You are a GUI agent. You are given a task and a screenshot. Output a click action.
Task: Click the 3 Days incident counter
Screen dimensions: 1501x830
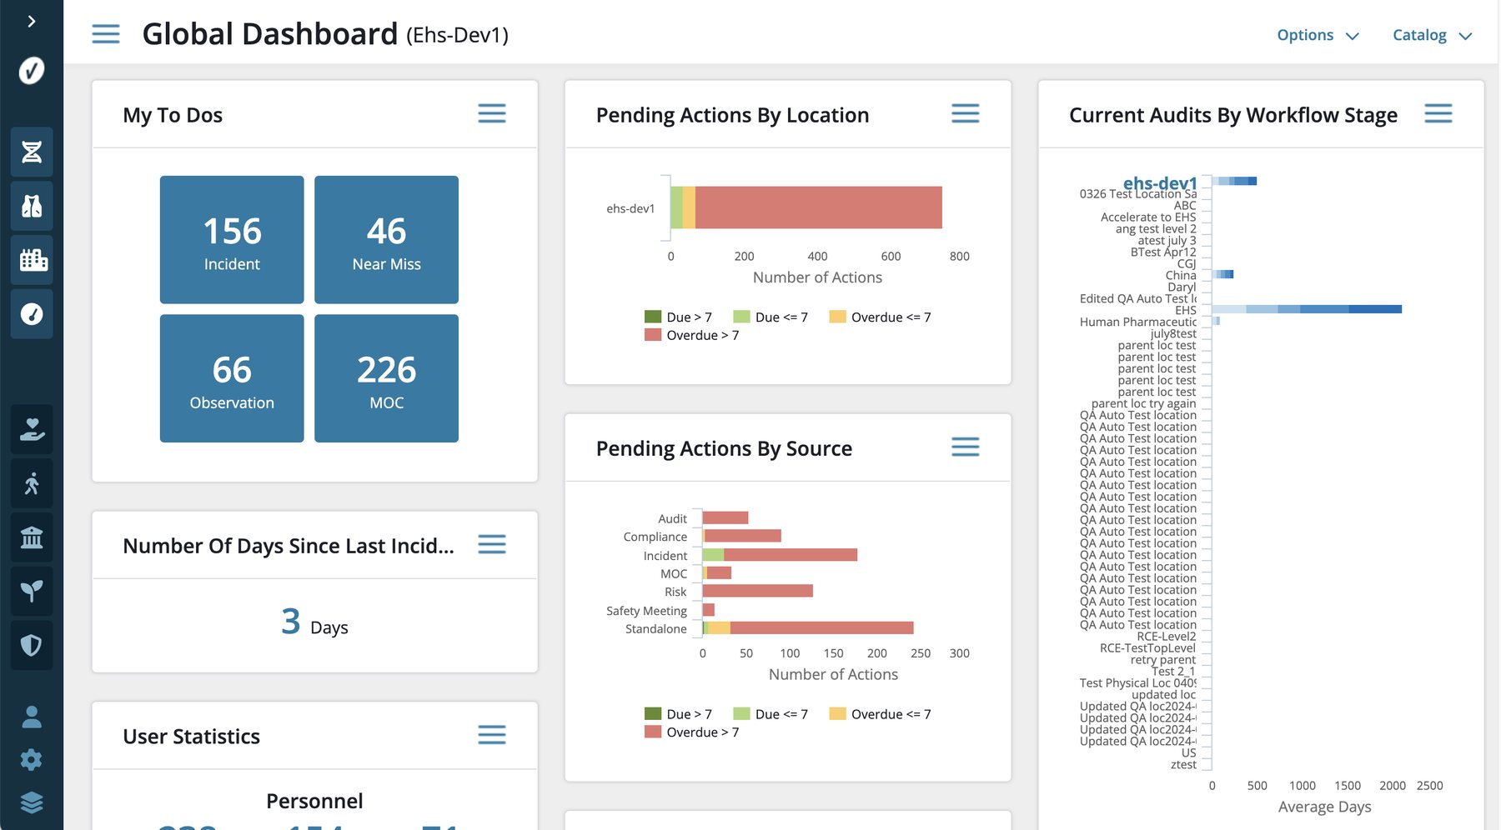pos(314,623)
